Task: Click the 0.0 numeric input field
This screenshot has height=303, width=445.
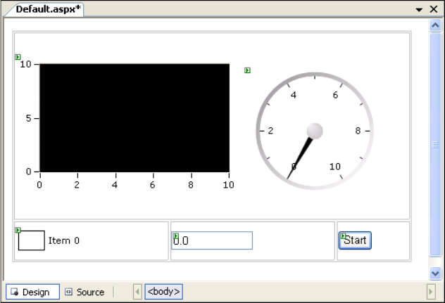Action: [212, 240]
